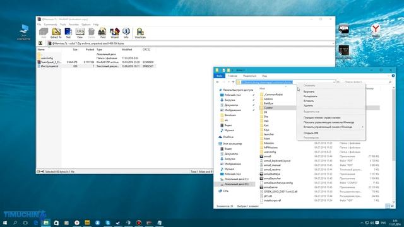Click the Find binoculars icon in WinRAR
Image resolution: width=404 pixels, height=227 pixels.
point(102,33)
